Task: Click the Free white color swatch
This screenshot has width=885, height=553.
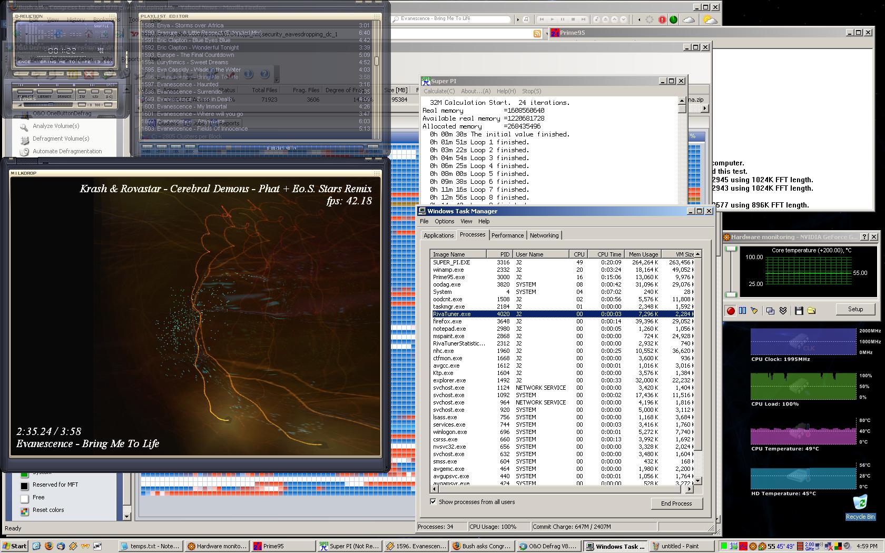Action: [x=24, y=498]
